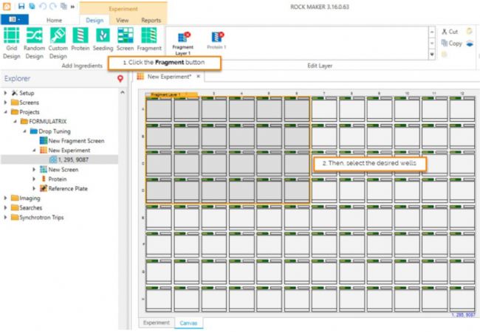Select Protein 1 layer in Edit Layer
480x332 pixels.
[x=216, y=39]
